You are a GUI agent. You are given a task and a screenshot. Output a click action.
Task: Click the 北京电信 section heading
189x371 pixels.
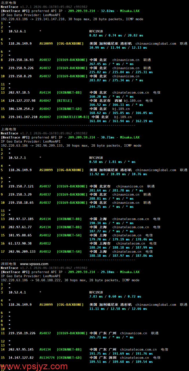coord(8,3)
